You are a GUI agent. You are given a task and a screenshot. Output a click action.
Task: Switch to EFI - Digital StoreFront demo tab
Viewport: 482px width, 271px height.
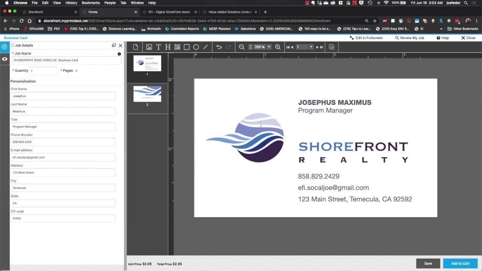169,12
